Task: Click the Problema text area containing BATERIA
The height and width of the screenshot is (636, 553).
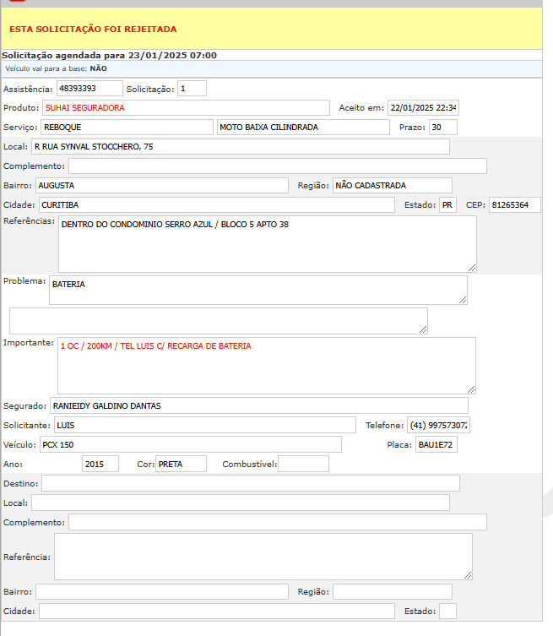Action: pos(258,290)
